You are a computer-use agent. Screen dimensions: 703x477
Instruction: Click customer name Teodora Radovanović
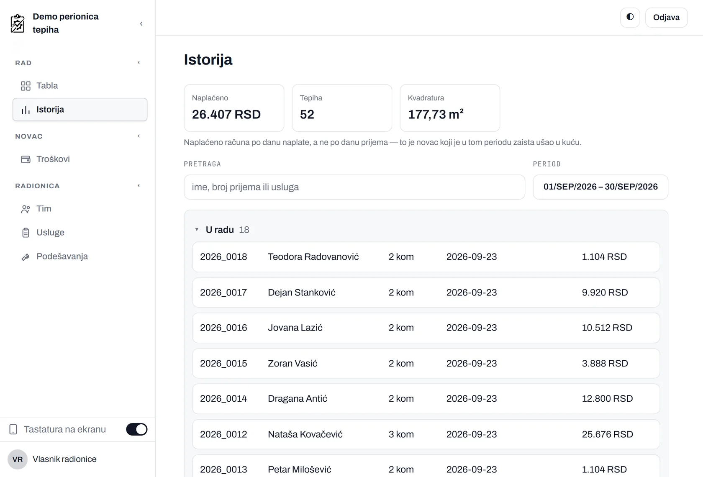[313, 257]
